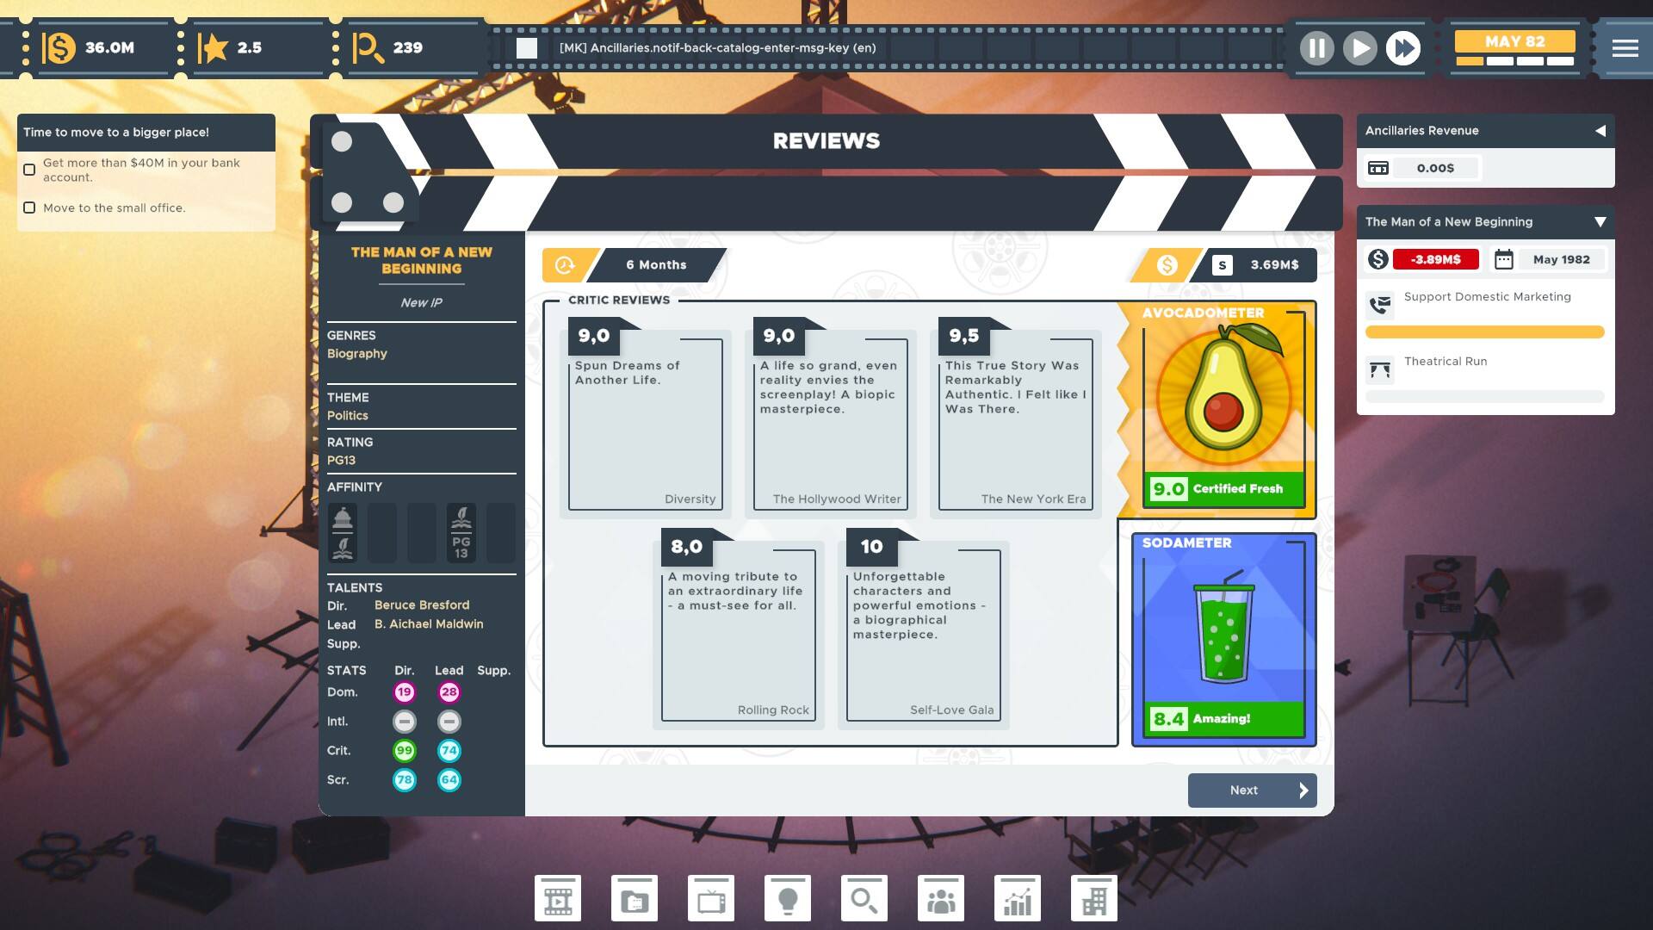Viewport: 1653px width, 930px height.
Task: Open the film production icon in bottom bar
Action: tap(557, 899)
